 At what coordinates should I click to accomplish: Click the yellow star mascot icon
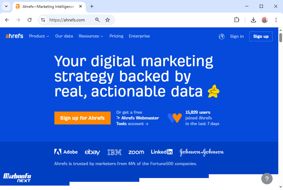pyautogui.click(x=214, y=91)
